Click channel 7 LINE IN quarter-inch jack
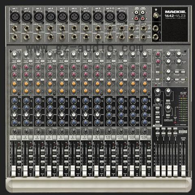Image resolution: width=195 pixels, height=195 pixels. 86,28
